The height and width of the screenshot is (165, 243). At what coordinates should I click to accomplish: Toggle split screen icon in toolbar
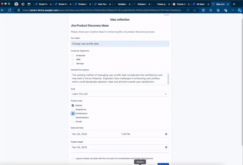pos(203,10)
